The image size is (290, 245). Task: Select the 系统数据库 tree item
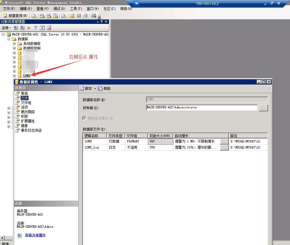click(x=32, y=44)
